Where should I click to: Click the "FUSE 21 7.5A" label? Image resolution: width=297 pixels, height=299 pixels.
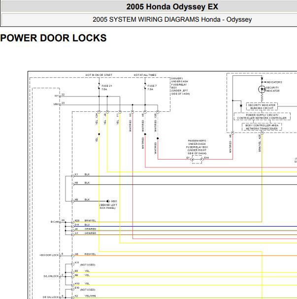[x=107, y=88]
